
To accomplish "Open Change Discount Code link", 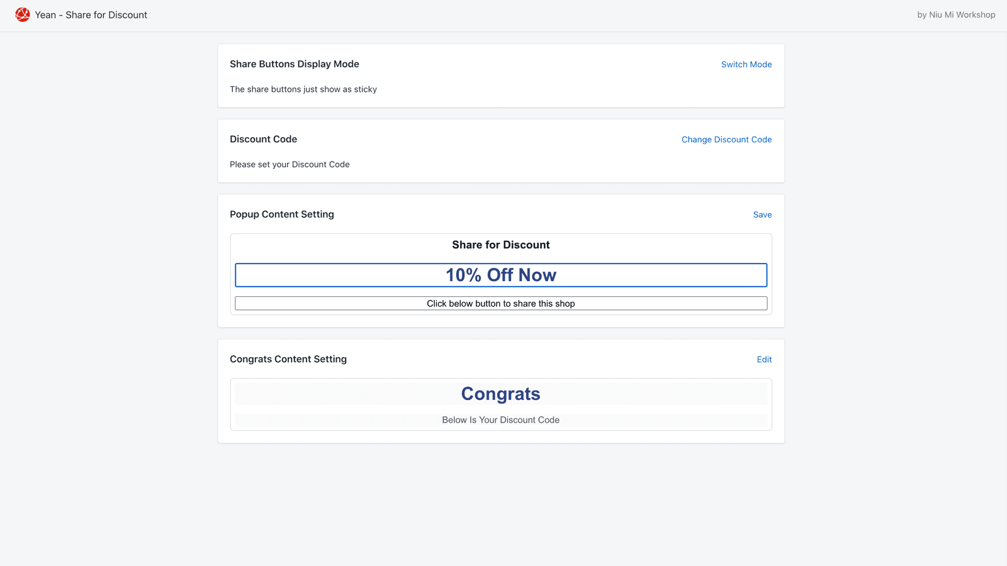I will coord(726,140).
